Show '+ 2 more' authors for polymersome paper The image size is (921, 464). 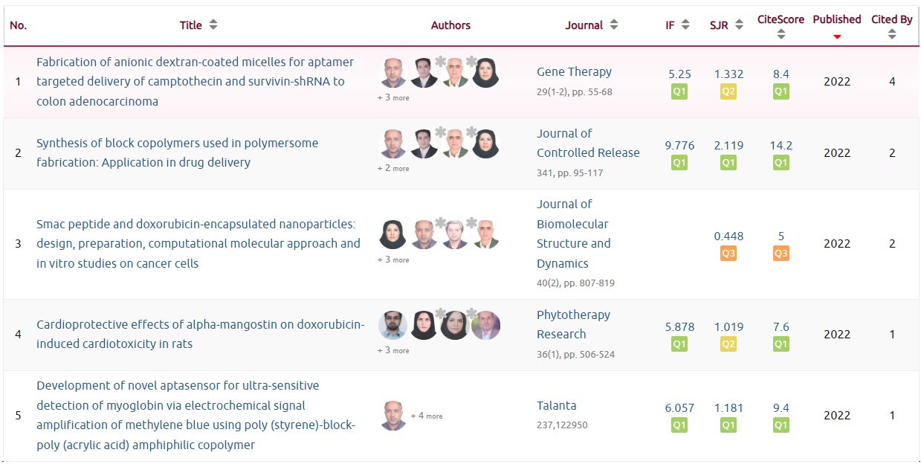click(393, 169)
